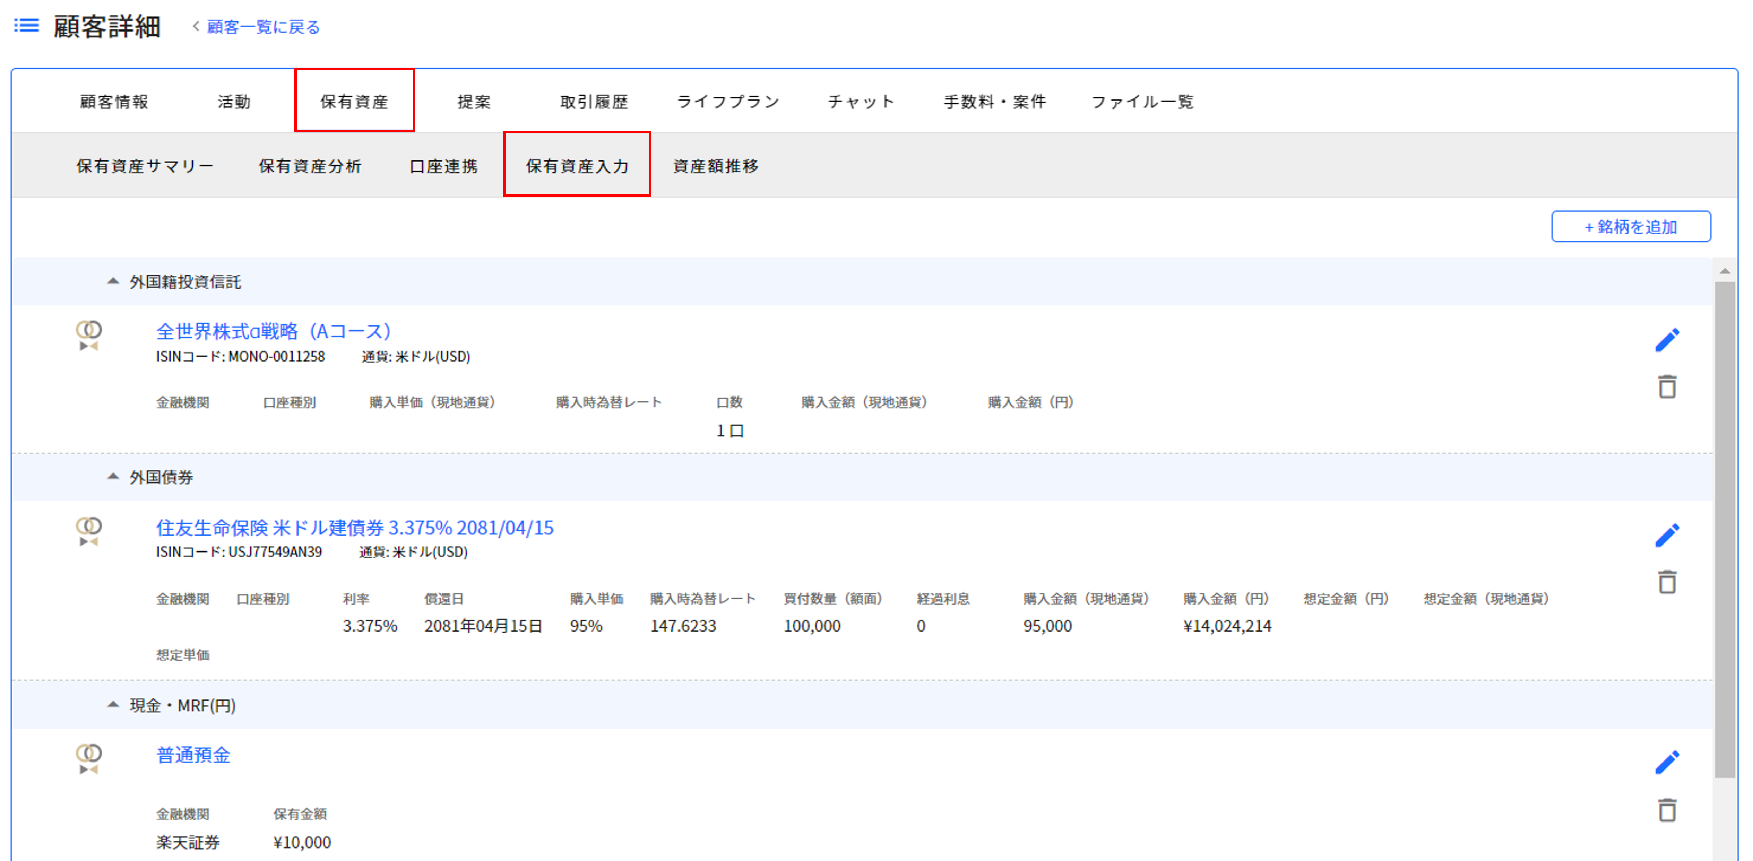Return via 顧客一覧に戻る link
The width and height of the screenshot is (1753, 861).
point(262,27)
